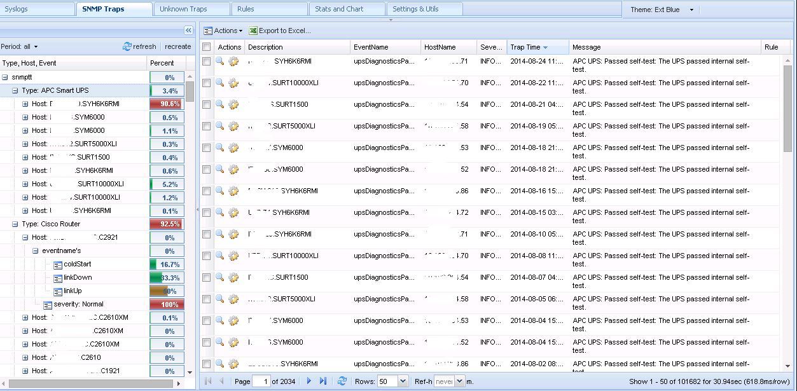This screenshot has width=797, height=391.
Task: Toggle the select-all checkbox in grid header
Action: click(206, 47)
